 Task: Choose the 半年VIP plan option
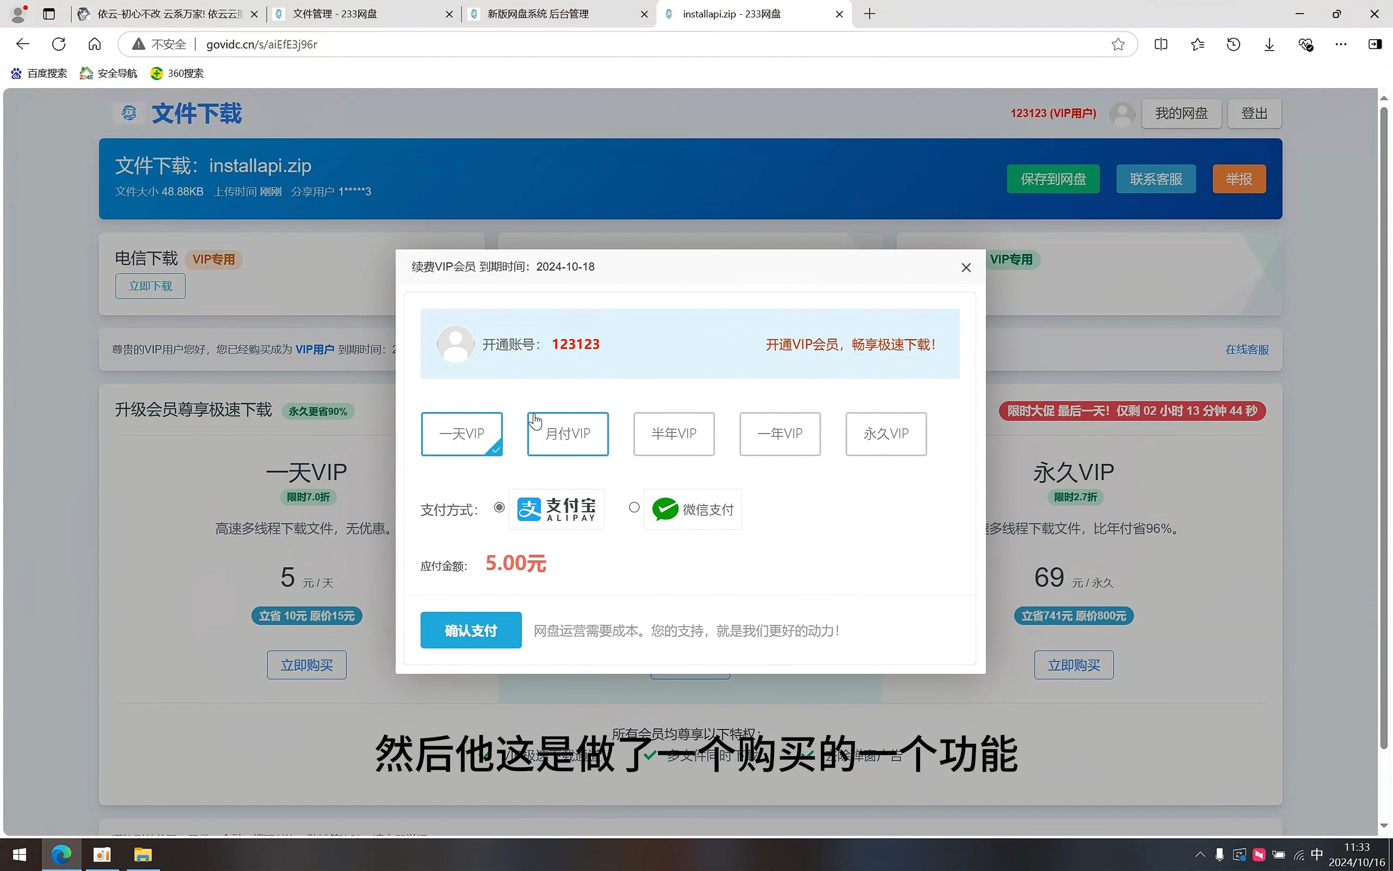coord(674,434)
